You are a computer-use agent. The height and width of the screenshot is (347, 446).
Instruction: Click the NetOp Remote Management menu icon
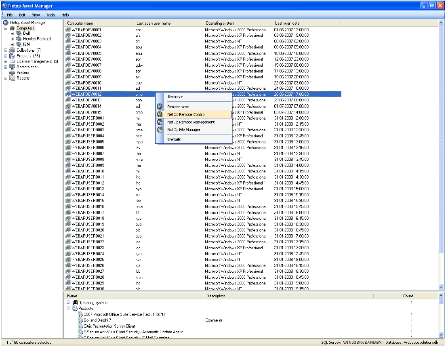[x=160, y=122]
